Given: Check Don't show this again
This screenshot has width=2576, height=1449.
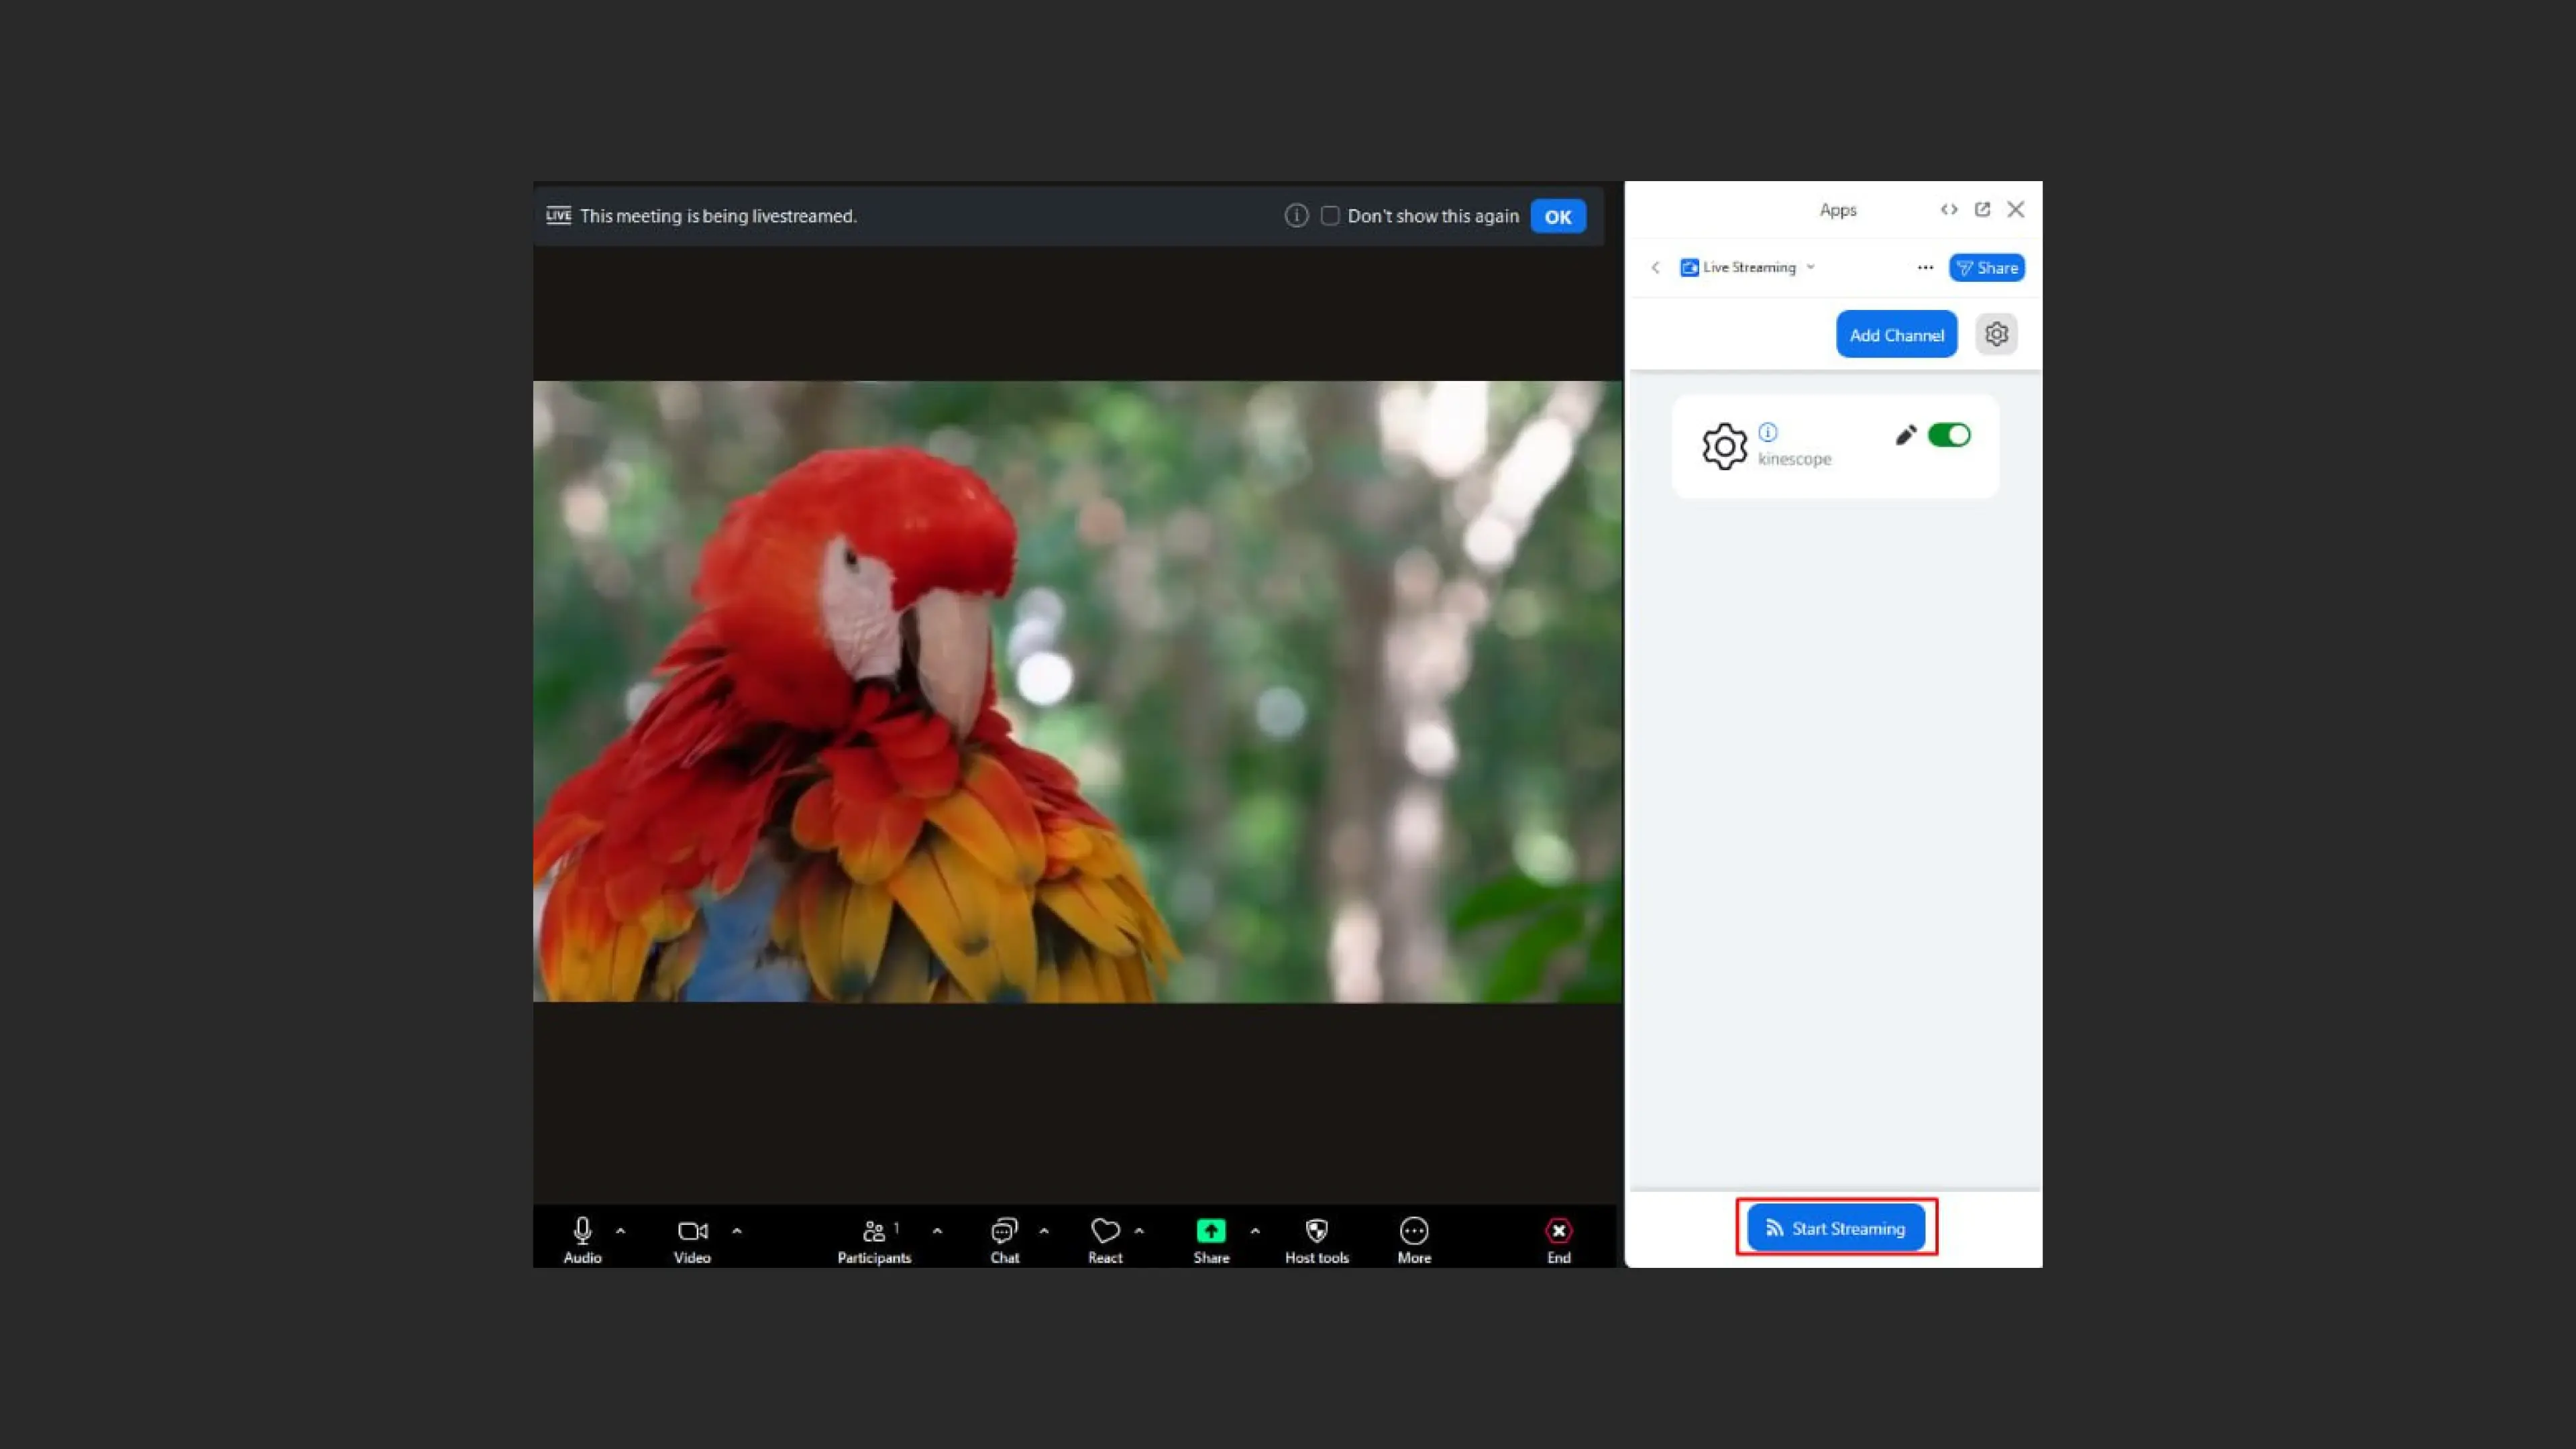Looking at the screenshot, I should [1330, 216].
